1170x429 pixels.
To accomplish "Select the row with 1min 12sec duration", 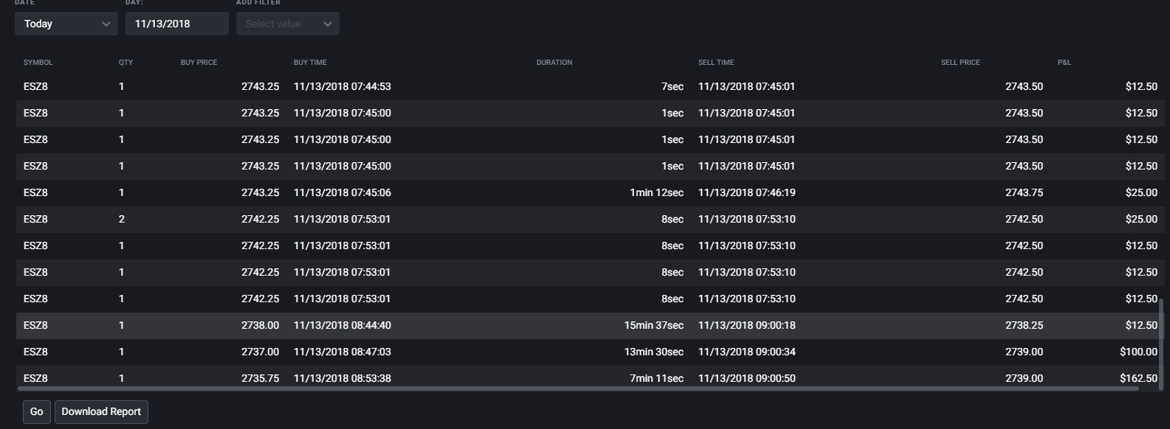I will [x=588, y=192].
